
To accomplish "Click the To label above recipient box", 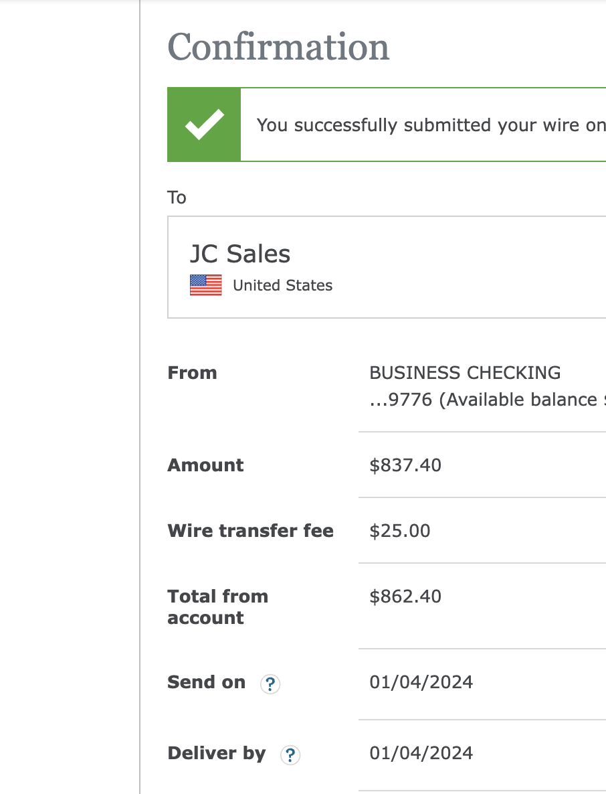I will coord(177,197).
